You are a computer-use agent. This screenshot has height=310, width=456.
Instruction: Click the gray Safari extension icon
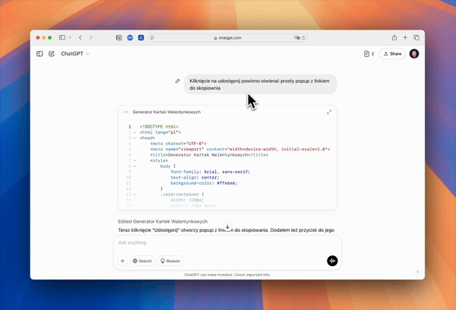tap(119, 37)
